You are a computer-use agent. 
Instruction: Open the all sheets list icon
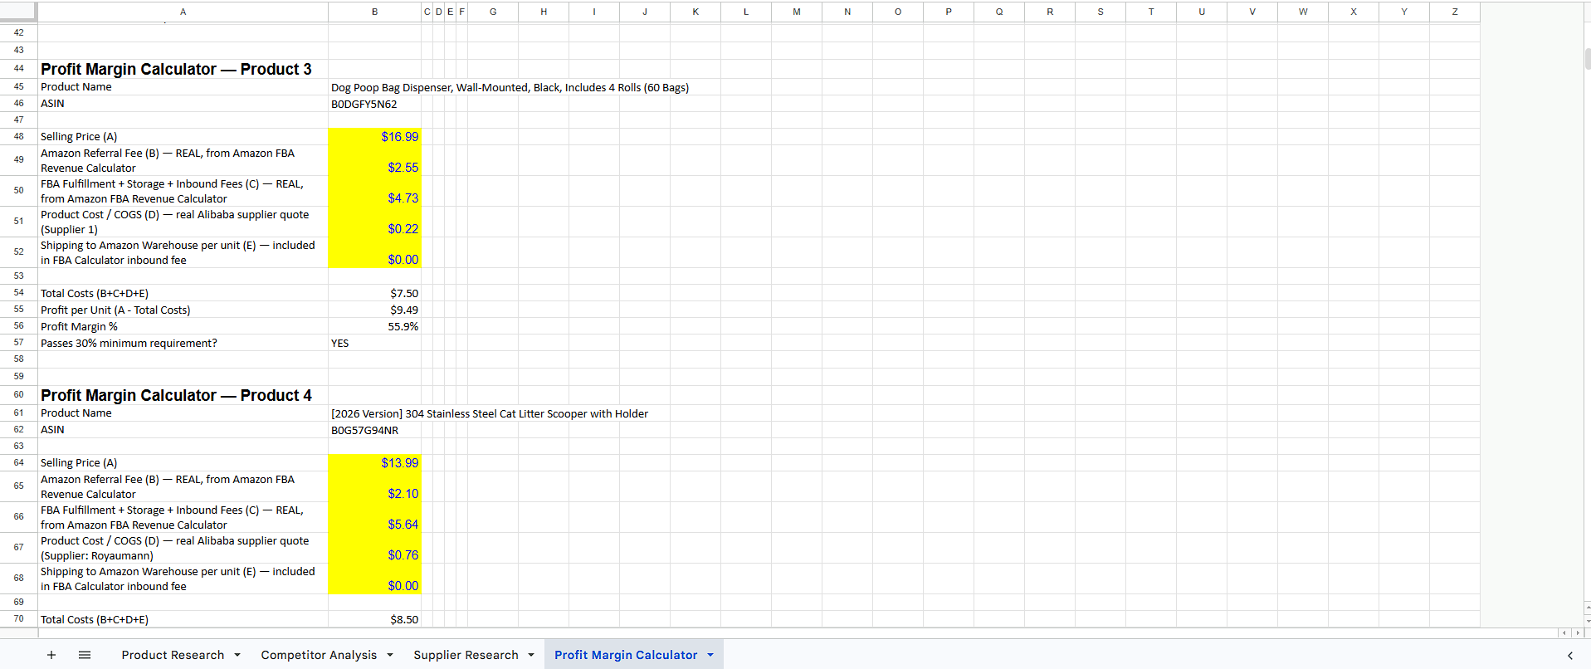[x=85, y=655]
